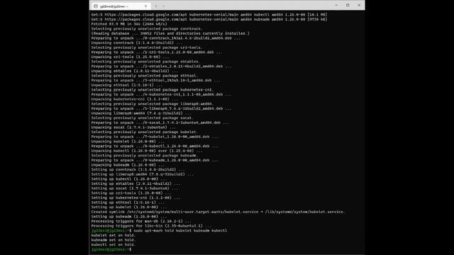
Task: Open a new terminal tab with plus button
Action: coord(156,6)
